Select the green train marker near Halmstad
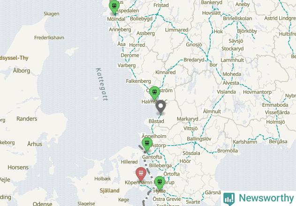The width and height of the screenshot is (296, 206). pos(155,93)
